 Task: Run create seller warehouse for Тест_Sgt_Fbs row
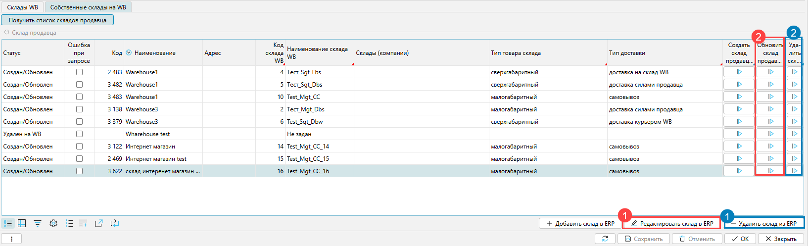click(x=739, y=72)
